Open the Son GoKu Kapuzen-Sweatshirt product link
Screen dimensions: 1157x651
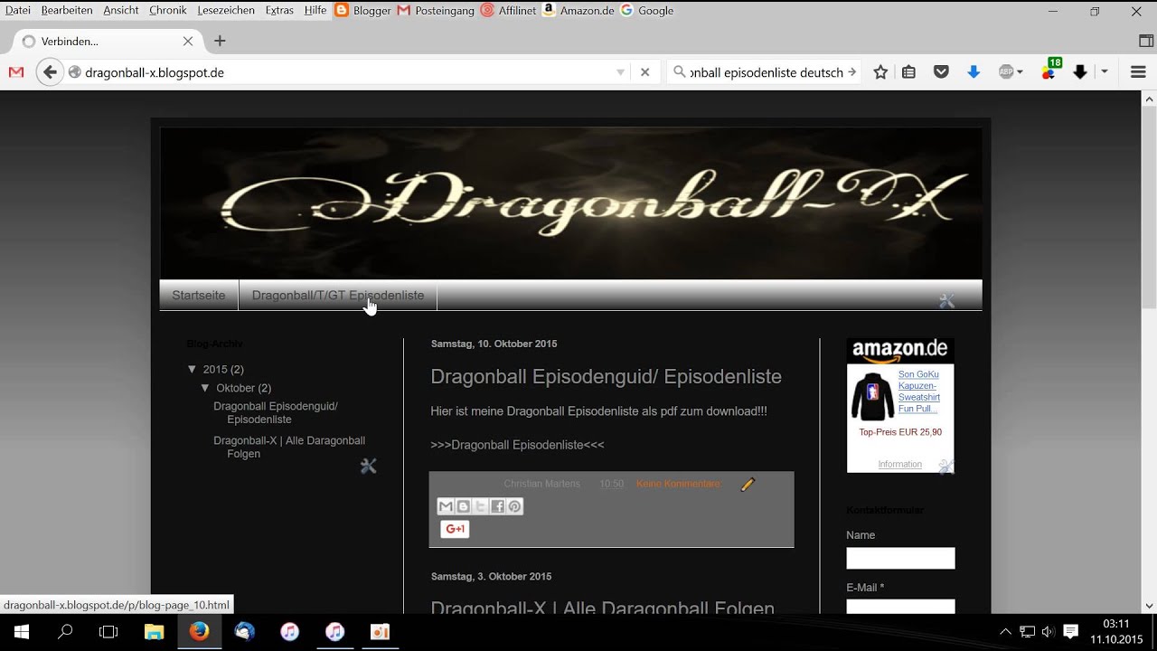pos(919,392)
